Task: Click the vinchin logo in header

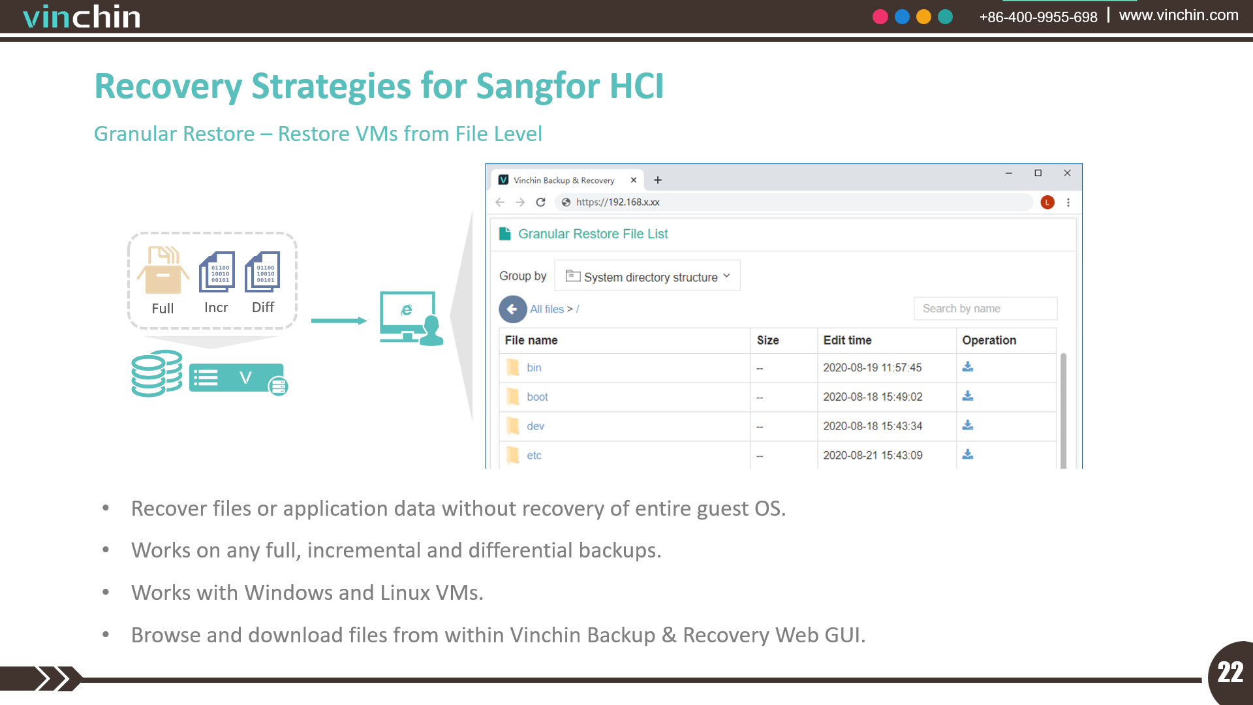Action: [x=82, y=16]
